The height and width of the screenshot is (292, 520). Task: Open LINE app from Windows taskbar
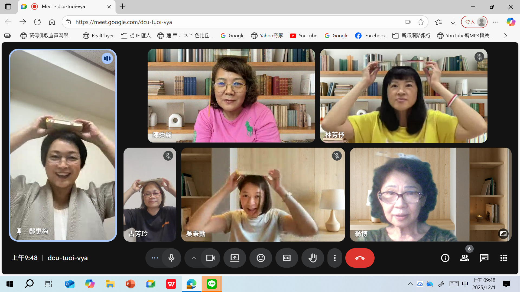pos(212,284)
